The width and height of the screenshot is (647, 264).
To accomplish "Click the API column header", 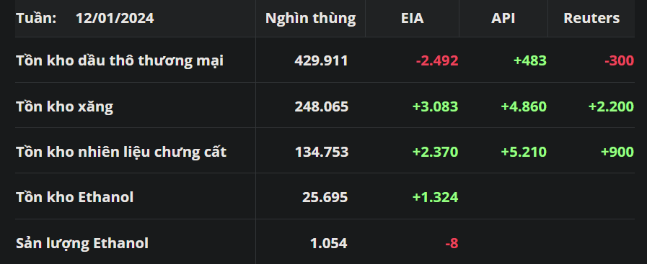I will 503,19.
